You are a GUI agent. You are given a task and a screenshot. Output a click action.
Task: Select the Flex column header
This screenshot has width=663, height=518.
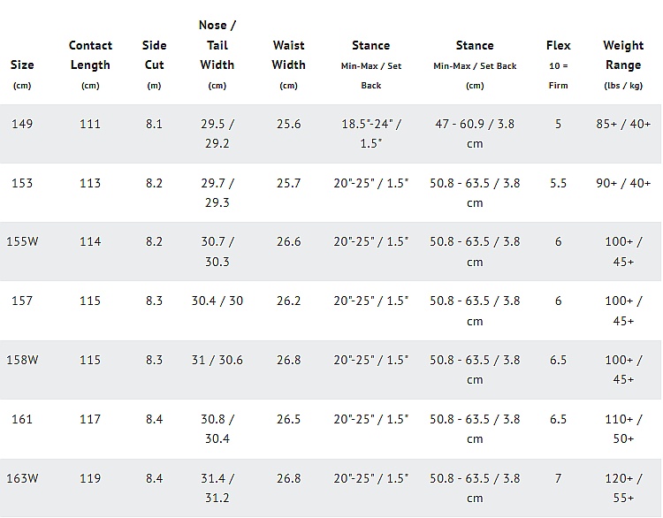(558, 45)
